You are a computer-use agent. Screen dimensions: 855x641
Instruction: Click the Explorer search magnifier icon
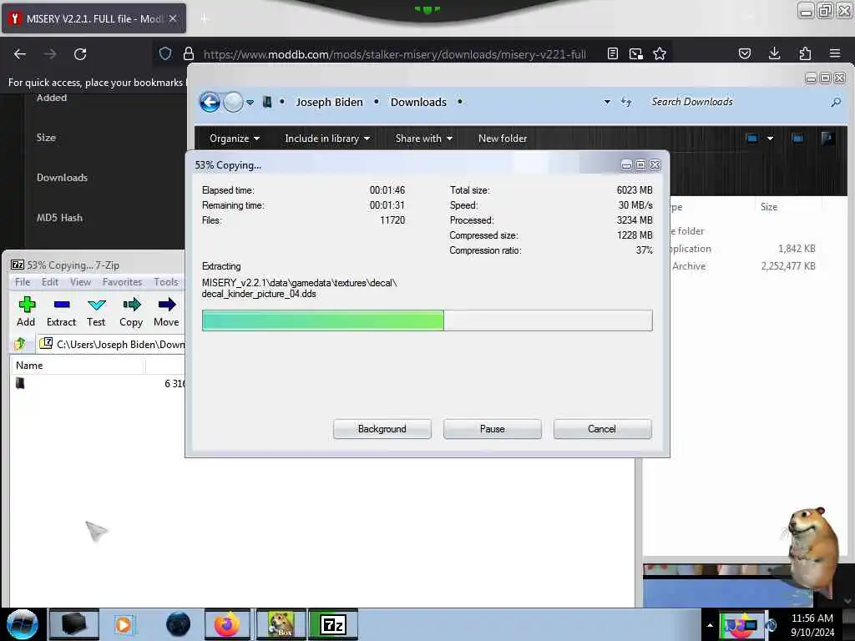tap(836, 102)
